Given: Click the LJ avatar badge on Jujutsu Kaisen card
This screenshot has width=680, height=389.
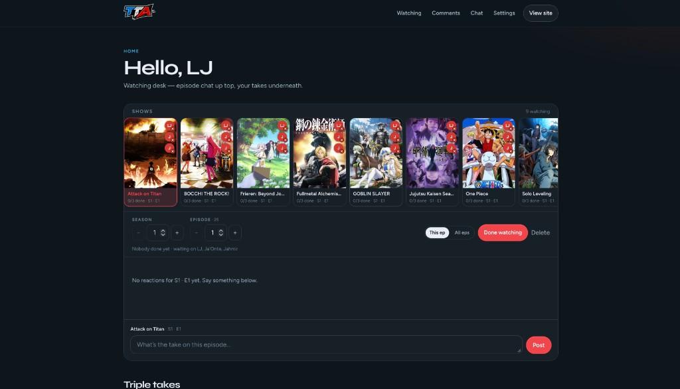Looking at the screenshot, I should (x=452, y=125).
